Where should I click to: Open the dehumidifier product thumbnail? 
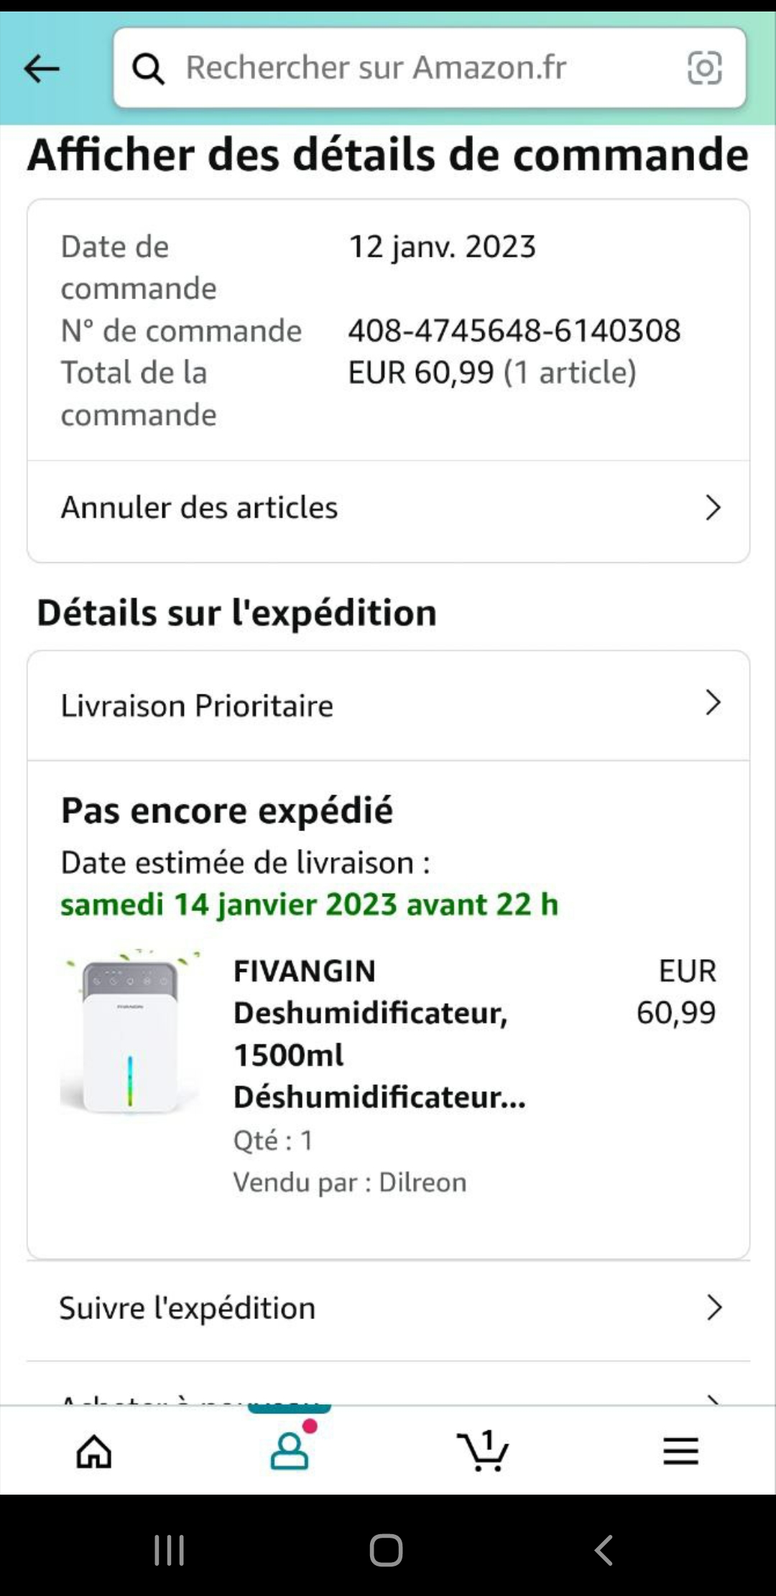pos(130,1033)
